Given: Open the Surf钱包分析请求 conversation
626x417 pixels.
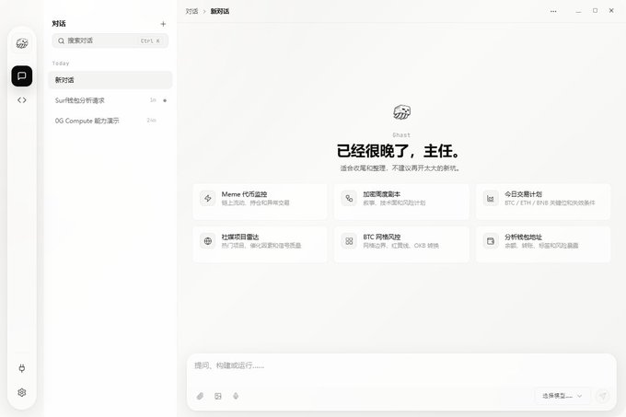Looking at the screenshot, I should (x=110, y=100).
